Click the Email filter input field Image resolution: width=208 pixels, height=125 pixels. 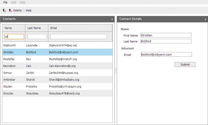click(79, 36)
